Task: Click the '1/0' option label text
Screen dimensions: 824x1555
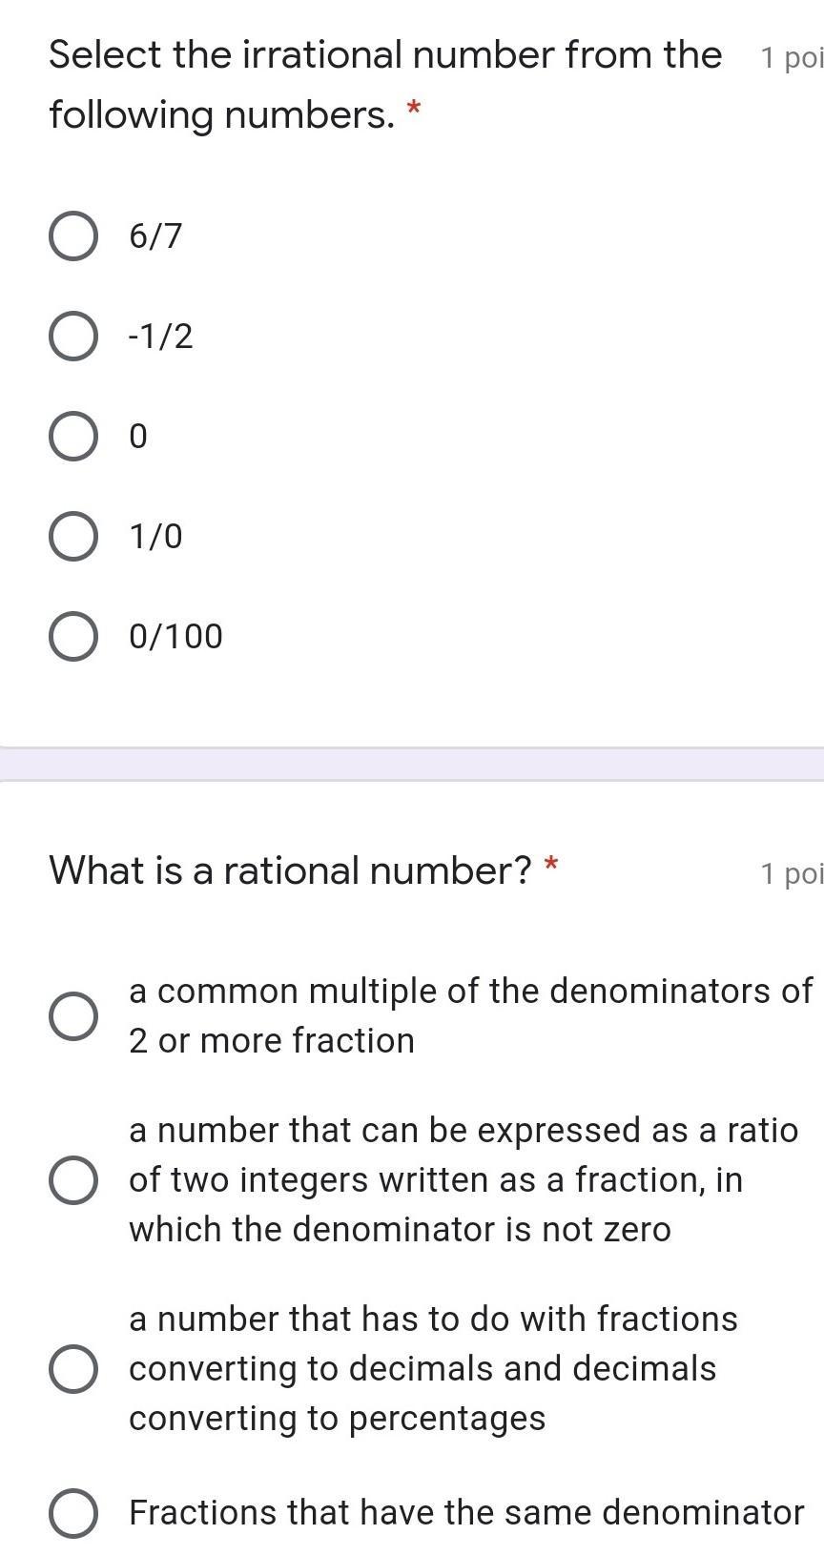Action: click(155, 537)
